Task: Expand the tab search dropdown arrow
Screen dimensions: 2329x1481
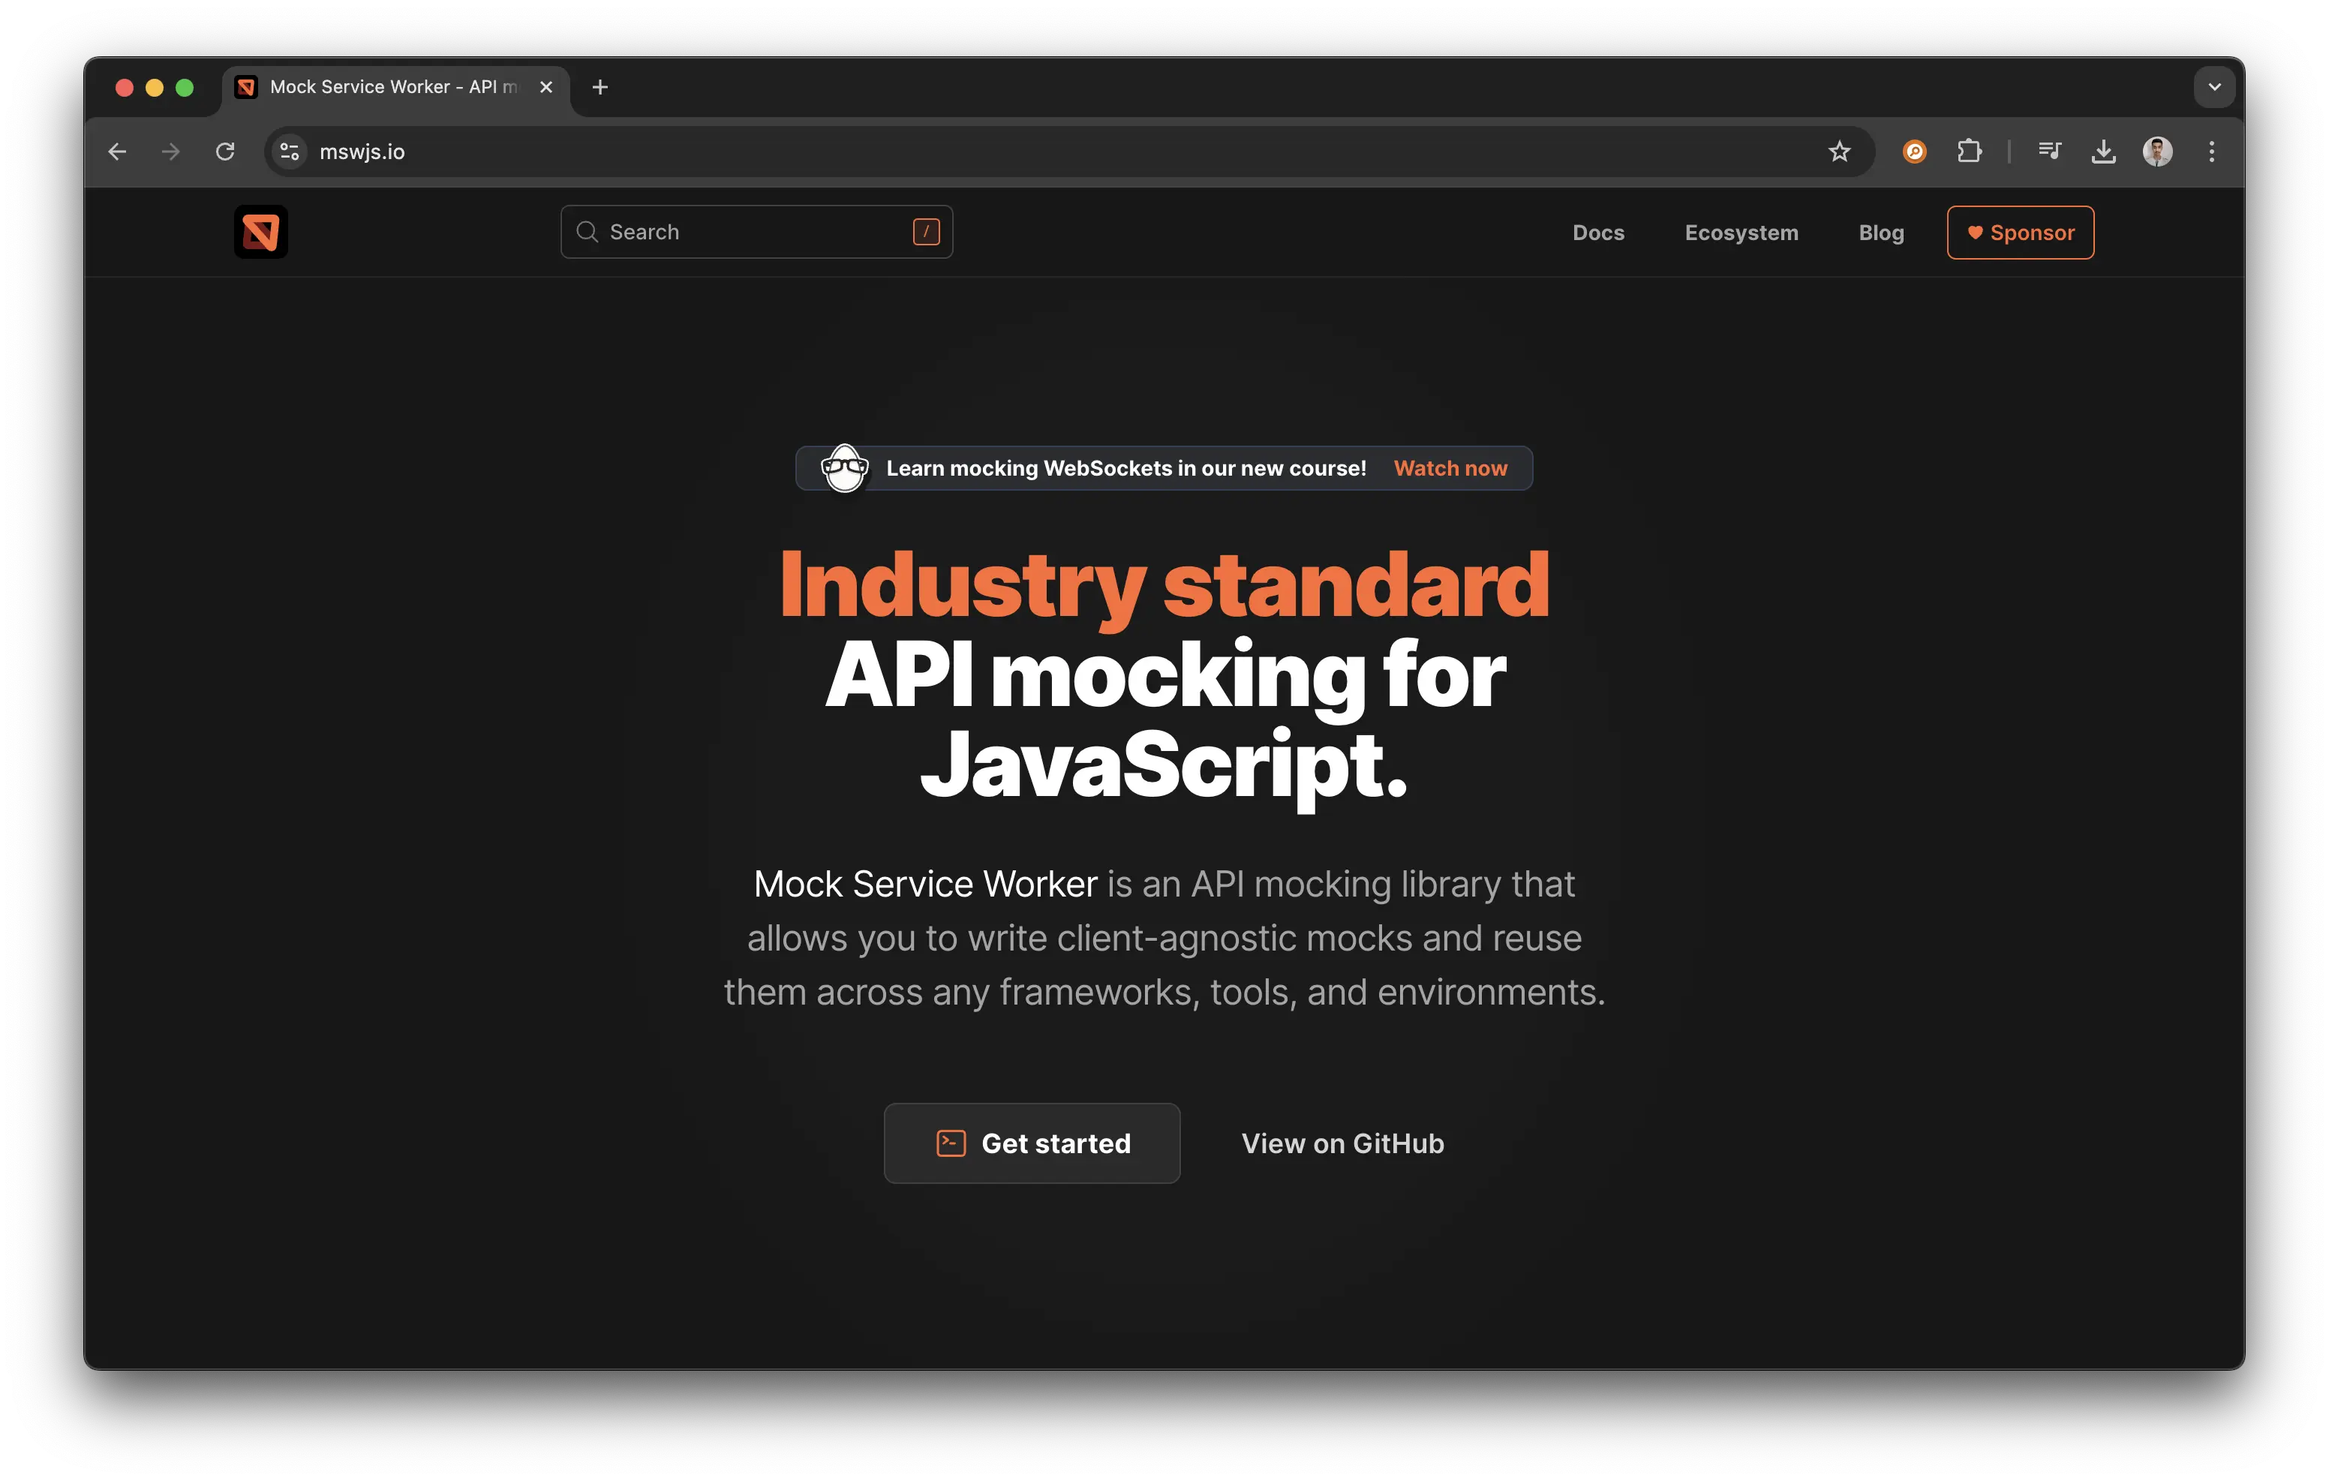Action: pos(2214,87)
